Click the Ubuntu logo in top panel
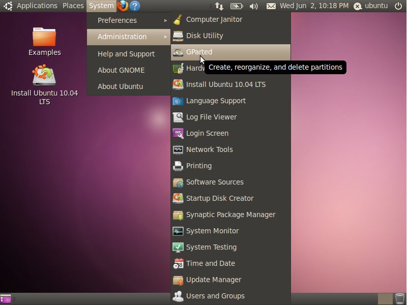 click(8, 6)
